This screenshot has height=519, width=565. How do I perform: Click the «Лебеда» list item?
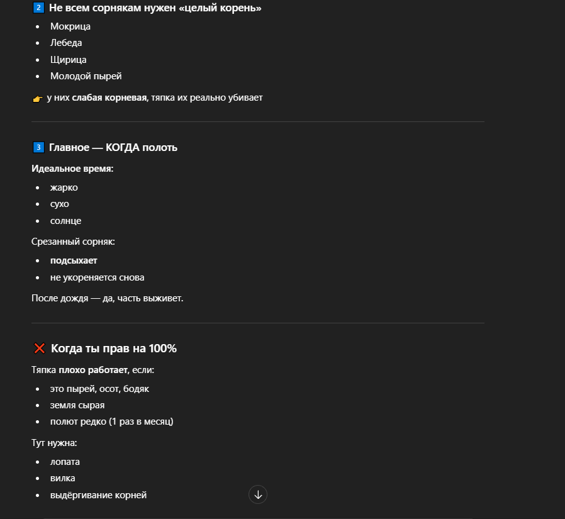click(x=66, y=43)
